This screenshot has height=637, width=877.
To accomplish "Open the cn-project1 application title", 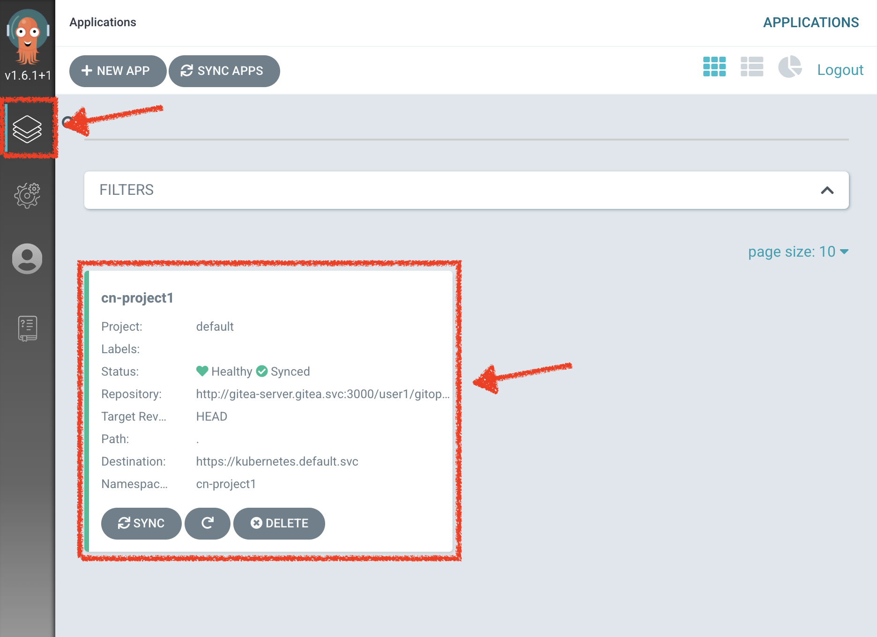I will tap(137, 298).
